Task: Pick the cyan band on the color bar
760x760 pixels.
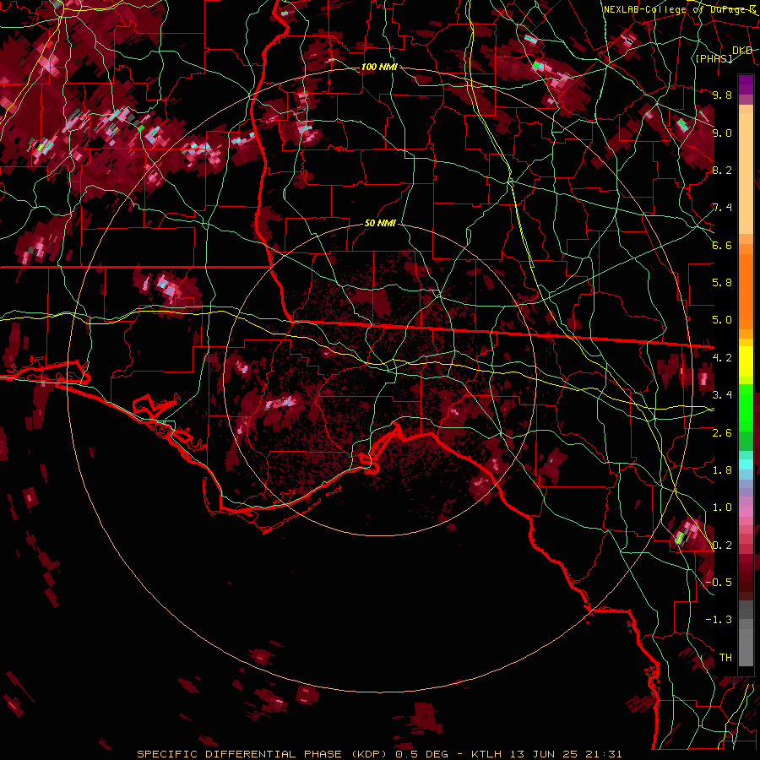Action: (746, 464)
